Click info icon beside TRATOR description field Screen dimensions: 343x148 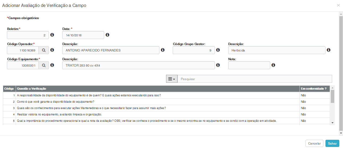pyautogui.click(x=218, y=65)
